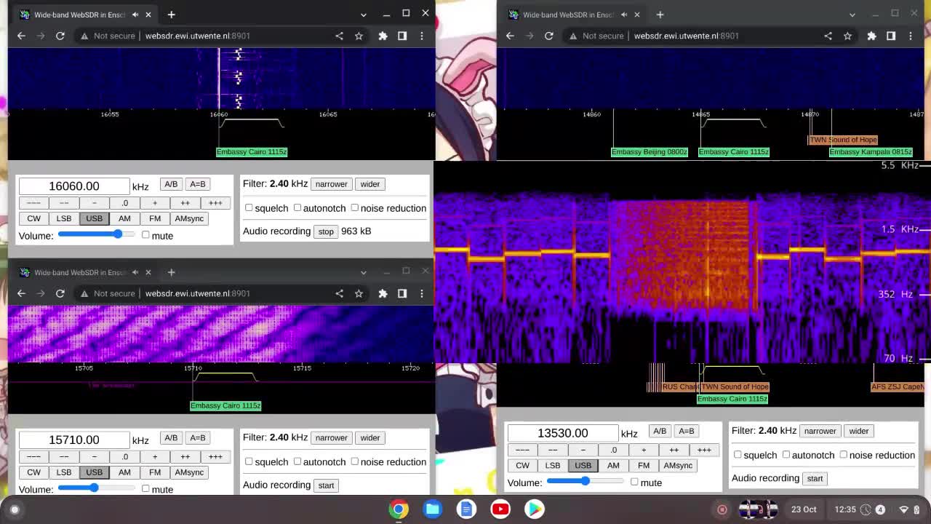Image resolution: width=931 pixels, height=524 pixels.
Task: Open the Chrome menu in the 13530 kHz window
Action: (x=911, y=36)
